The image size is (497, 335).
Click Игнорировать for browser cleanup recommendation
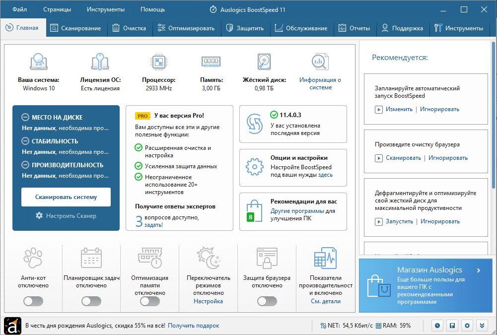pos(448,158)
